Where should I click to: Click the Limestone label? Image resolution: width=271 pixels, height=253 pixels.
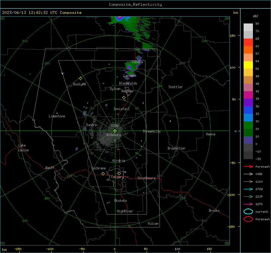(57, 116)
